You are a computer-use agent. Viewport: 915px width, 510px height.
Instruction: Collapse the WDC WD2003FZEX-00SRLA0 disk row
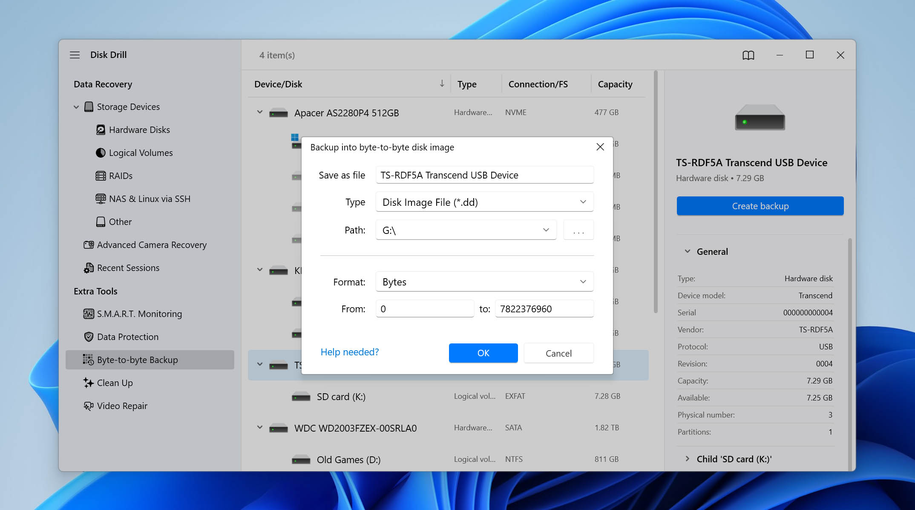[260, 428]
